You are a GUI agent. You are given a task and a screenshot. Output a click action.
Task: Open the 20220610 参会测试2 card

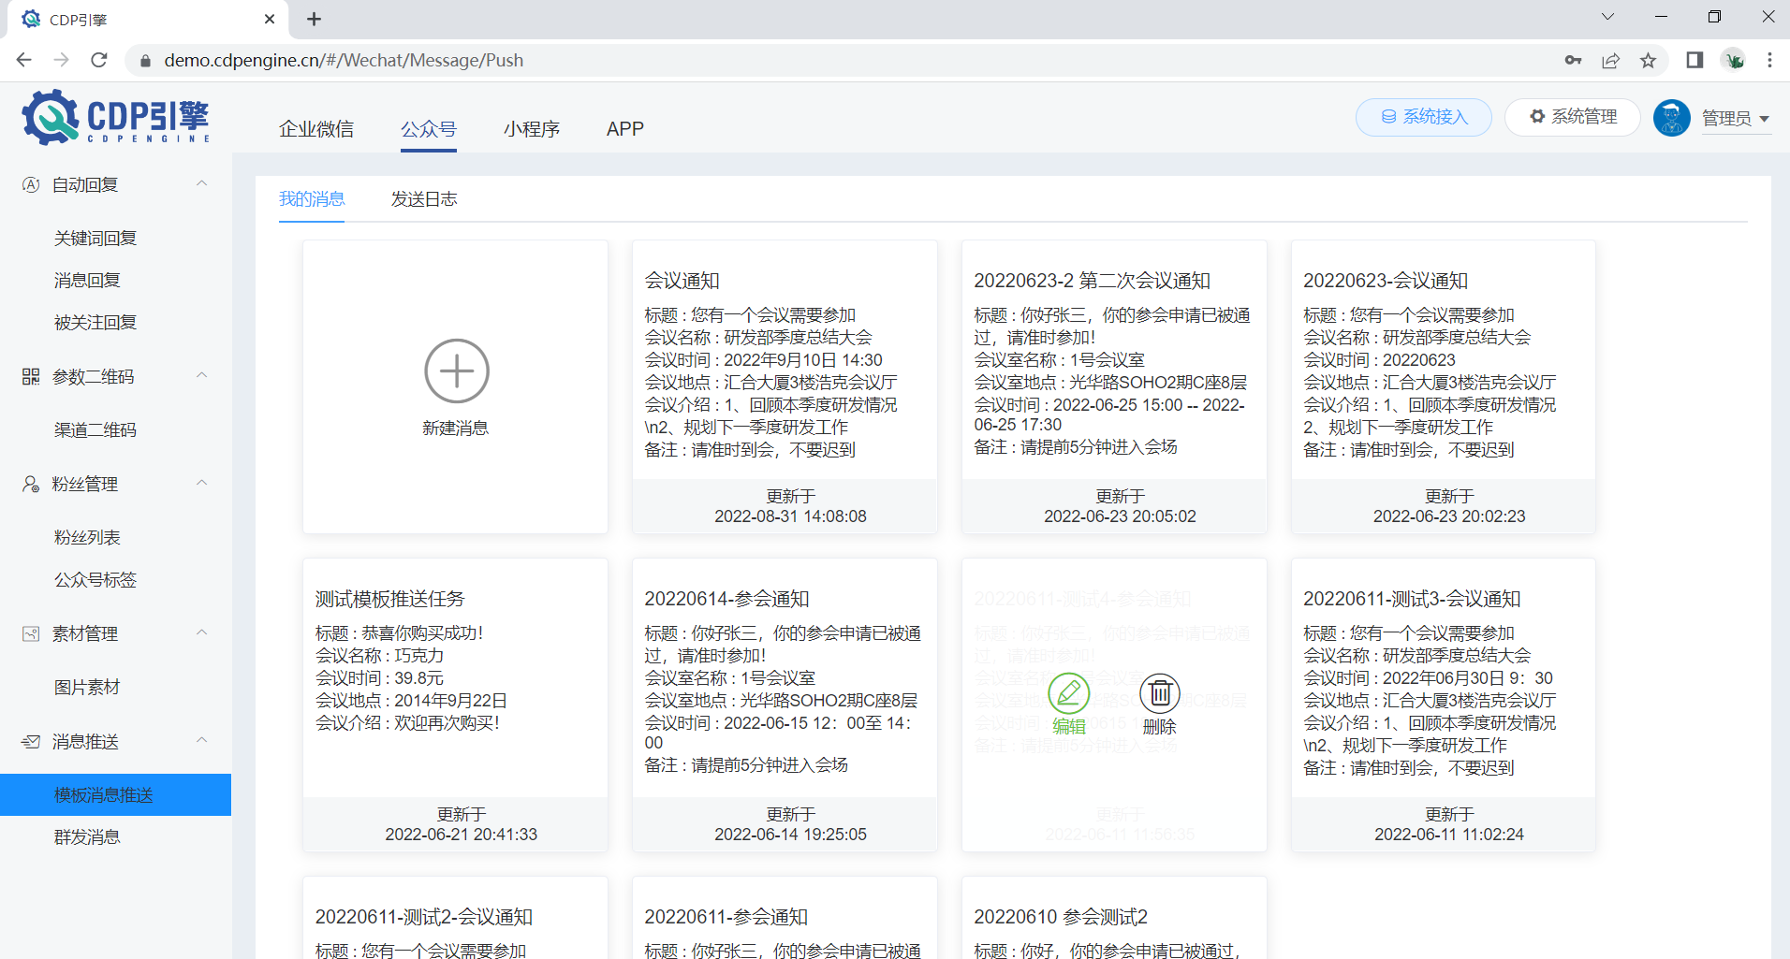coord(1114,918)
